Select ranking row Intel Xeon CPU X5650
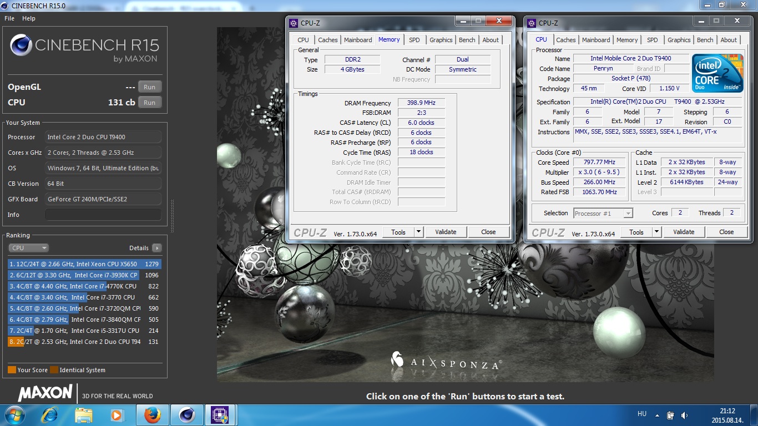Screen dimensions: 758x426 (84, 264)
